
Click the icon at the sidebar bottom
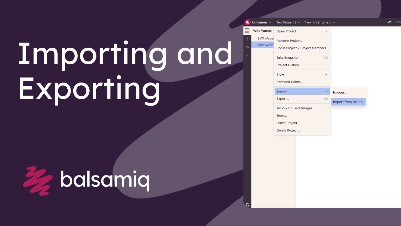[247, 205]
